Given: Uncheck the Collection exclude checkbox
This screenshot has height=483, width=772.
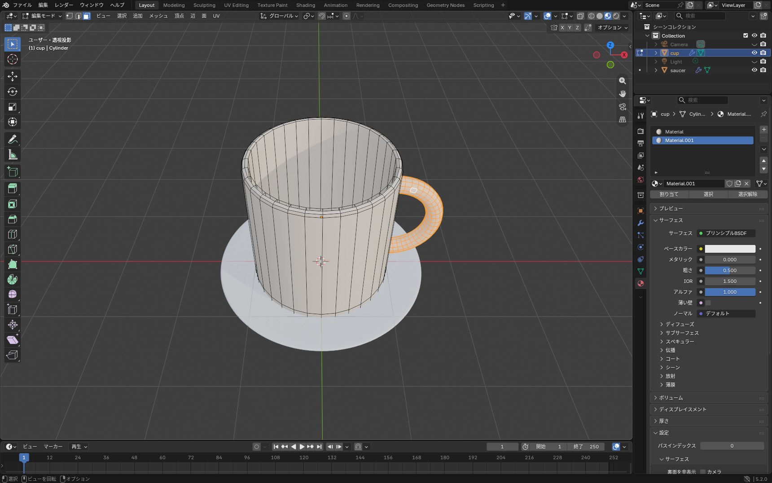Looking at the screenshot, I should 746,35.
